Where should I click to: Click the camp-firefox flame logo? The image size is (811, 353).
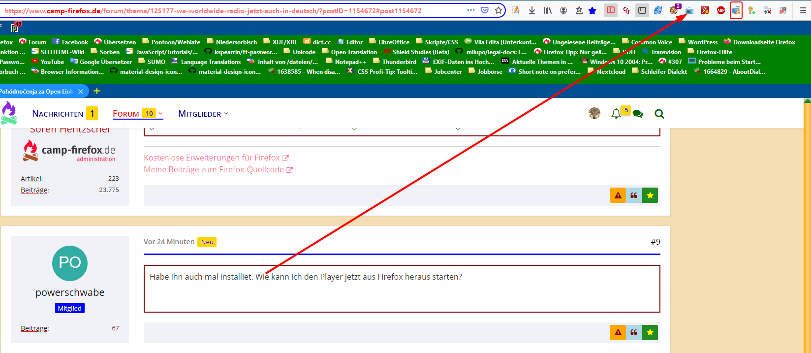point(9,113)
